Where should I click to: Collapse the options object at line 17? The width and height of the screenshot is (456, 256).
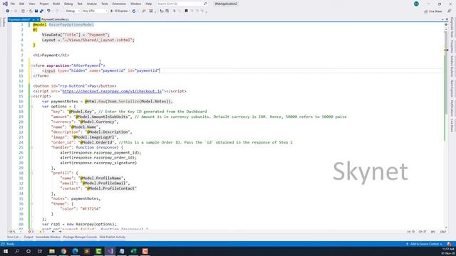pos(31,107)
